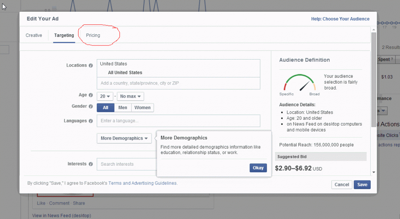Open the Age info tooltip icon
Screen dimensions: 400x219
tap(91, 95)
